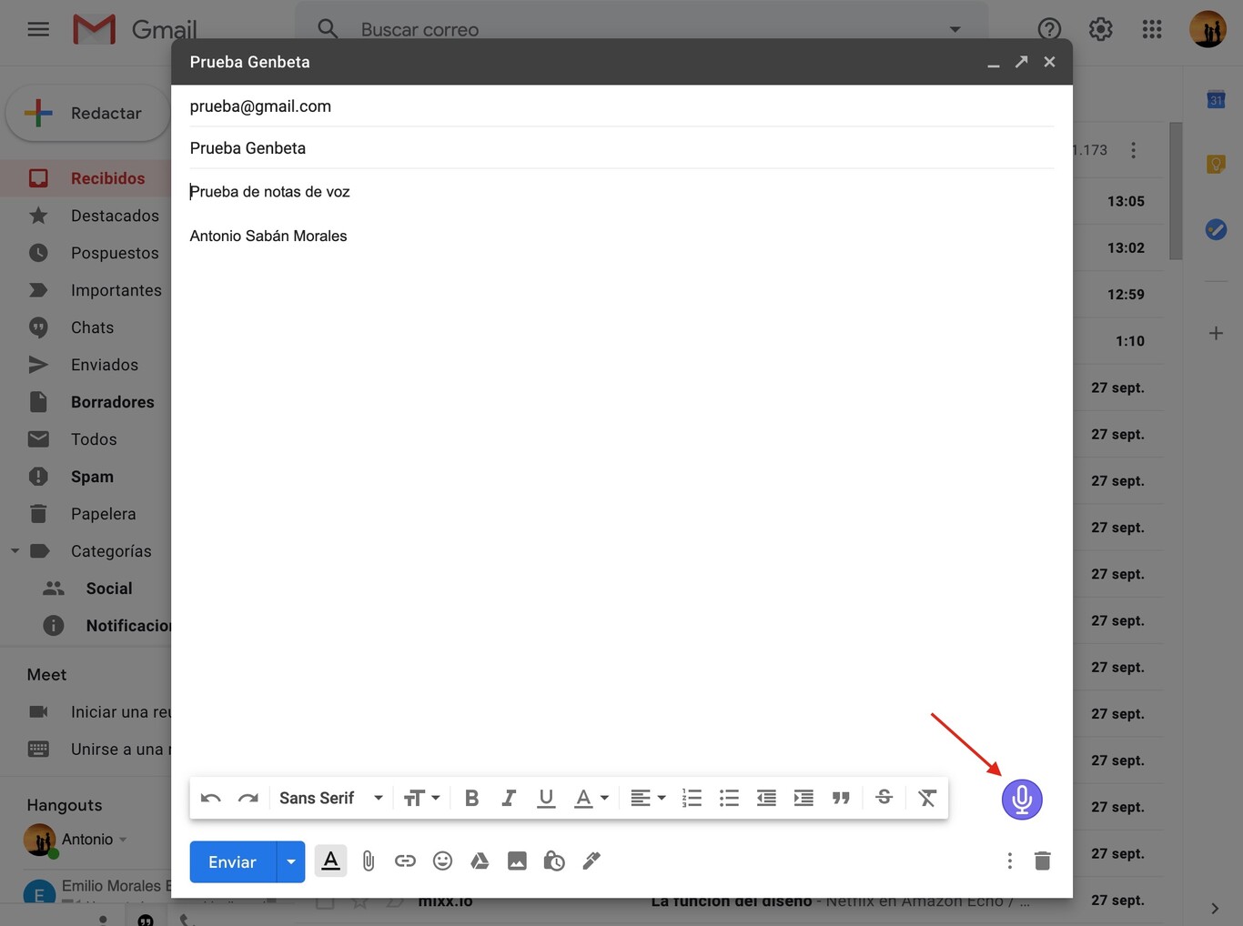Open the text alignment dropdown
This screenshot has height=926, width=1243.
648,798
